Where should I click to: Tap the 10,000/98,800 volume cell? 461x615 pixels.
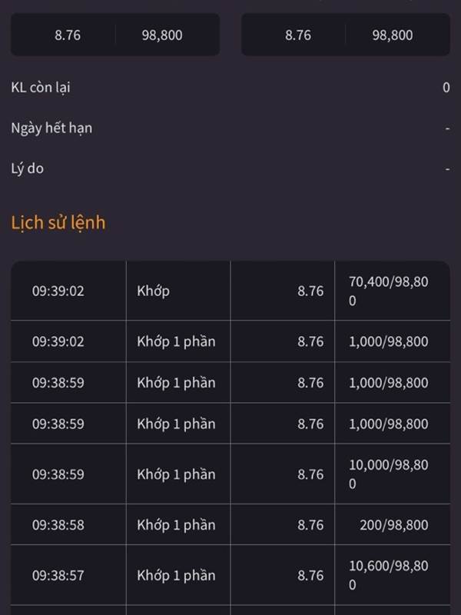(389, 474)
